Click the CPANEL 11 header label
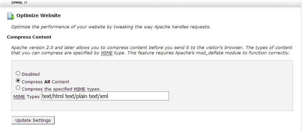 click(19, 3)
